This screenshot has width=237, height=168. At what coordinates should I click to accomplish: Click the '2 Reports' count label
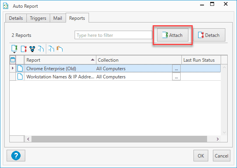(21, 35)
